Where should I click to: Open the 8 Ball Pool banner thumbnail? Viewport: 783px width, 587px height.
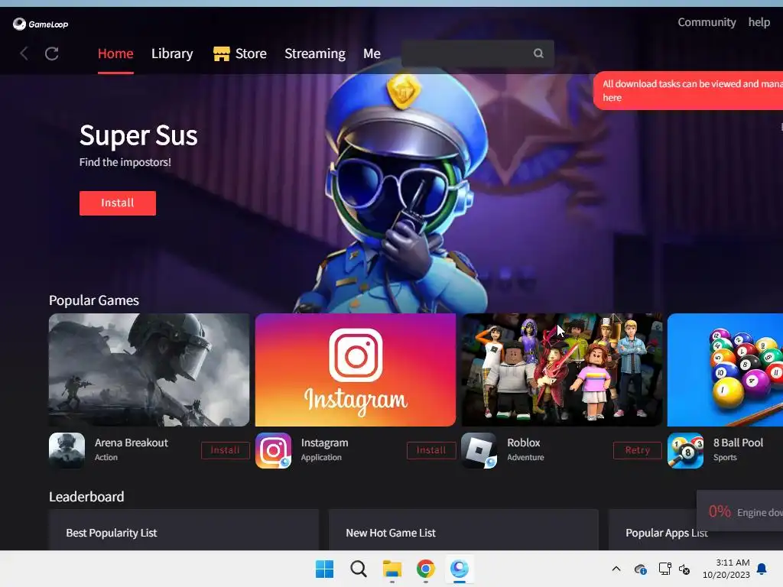tap(725, 370)
